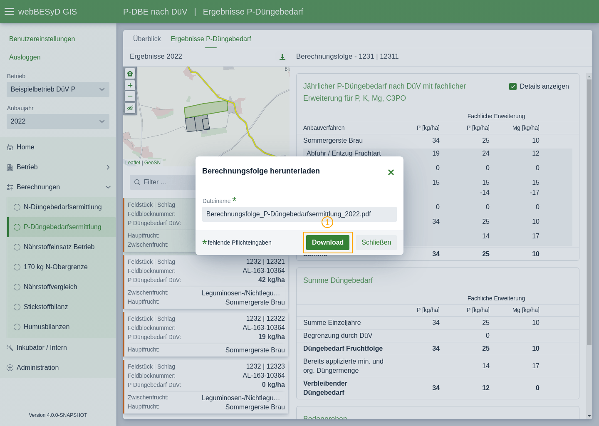Select 170 kg N-Obergrenze entry
Viewport: 599px width, 426px height.
tap(62, 267)
